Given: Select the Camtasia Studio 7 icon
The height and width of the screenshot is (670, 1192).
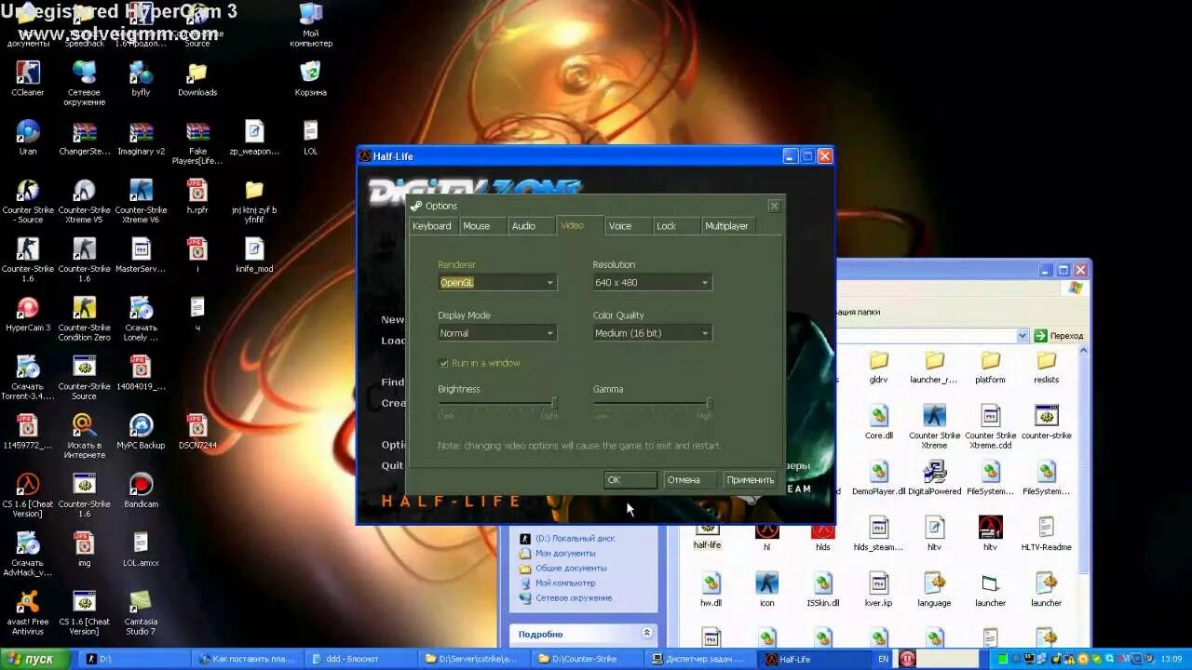Looking at the screenshot, I should pyautogui.click(x=141, y=612).
